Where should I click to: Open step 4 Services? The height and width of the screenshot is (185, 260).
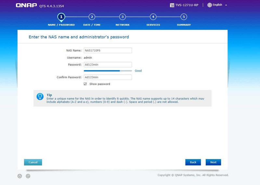[153, 17]
